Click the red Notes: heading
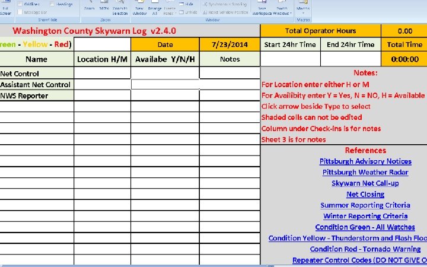Screen dimensions: 427x267 (x=365, y=73)
